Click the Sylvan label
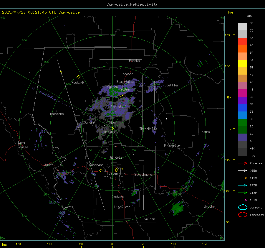The image size is (265, 248). pos(112,87)
